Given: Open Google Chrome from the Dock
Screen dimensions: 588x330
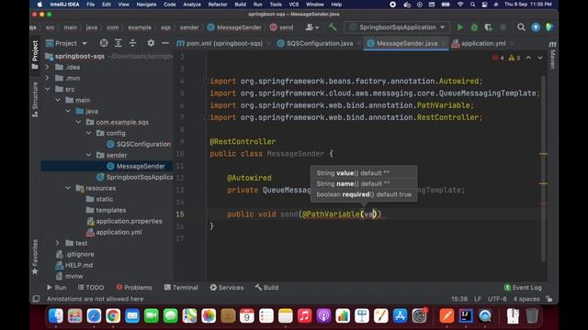Looking at the screenshot, I should [113, 315].
